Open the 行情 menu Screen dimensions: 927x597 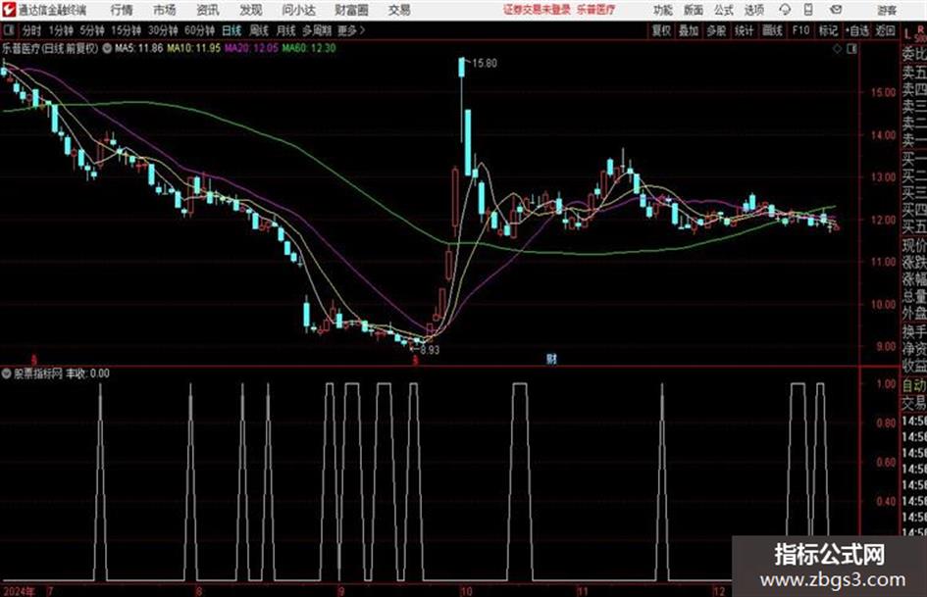[122, 10]
